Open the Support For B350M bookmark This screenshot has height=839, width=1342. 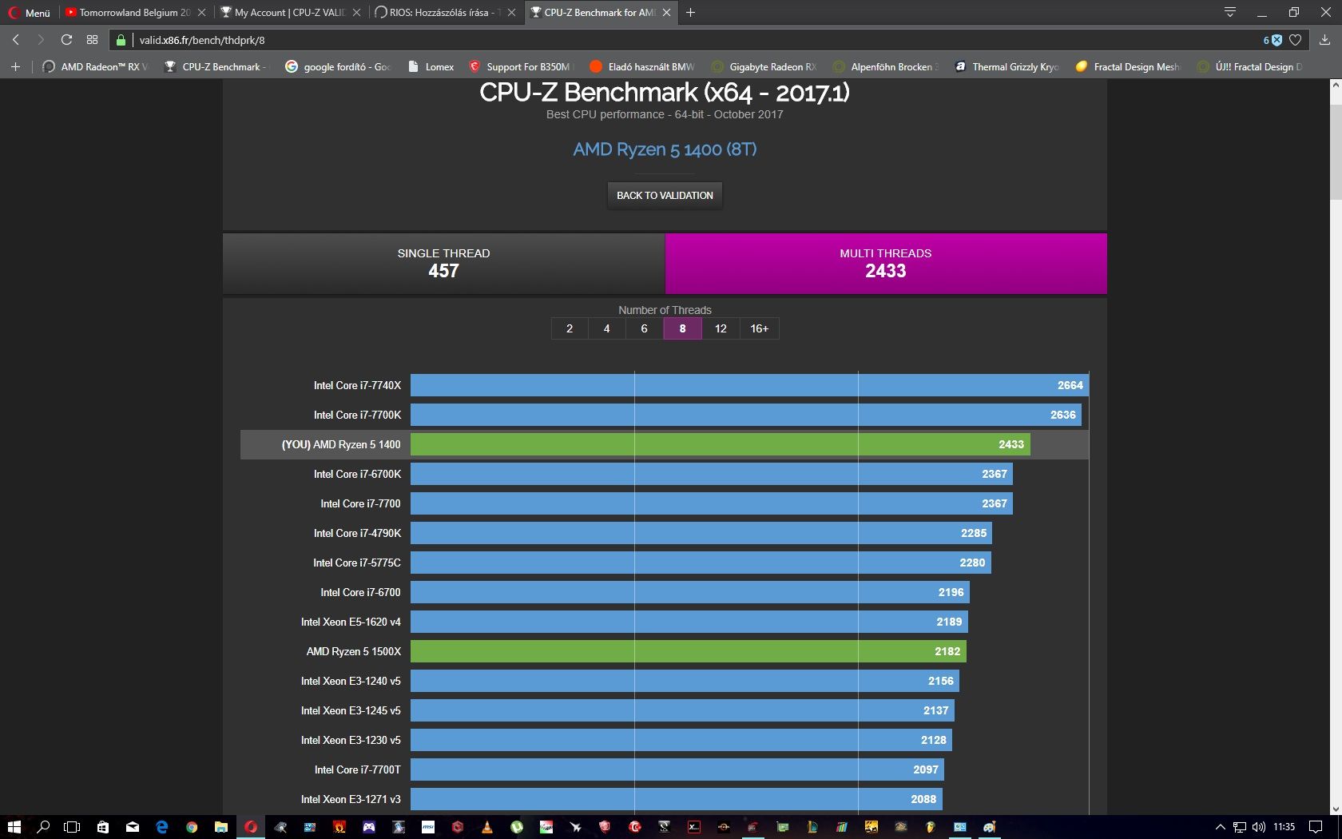pyautogui.click(x=520, y=66)
